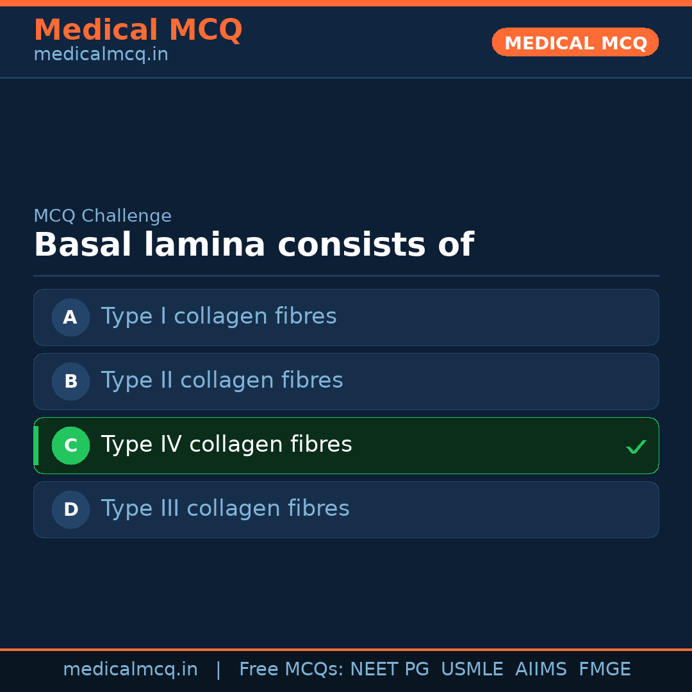Click FMGE in the footer

(604, 670)
